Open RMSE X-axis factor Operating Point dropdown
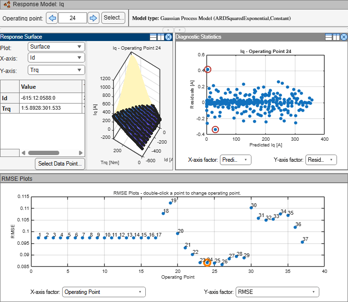Screen dimensions: 348x302 [x=104, y=292]
